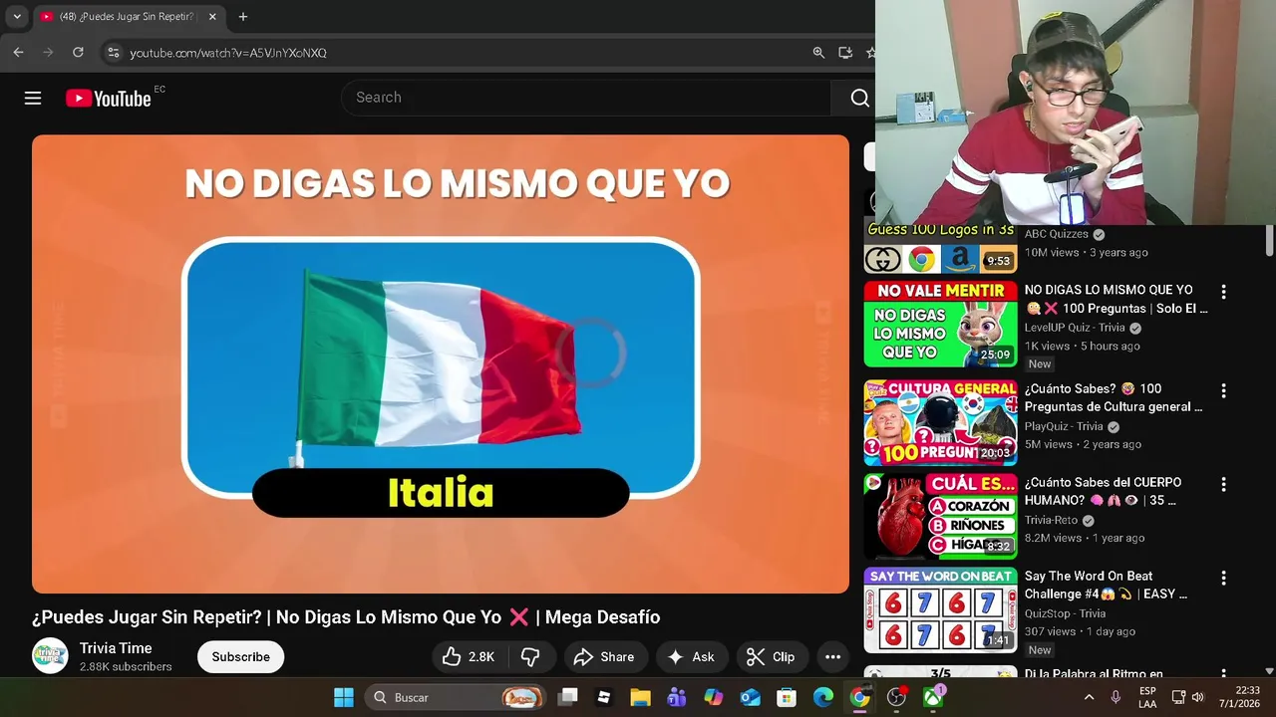
Task: Open the Cuerpo Humano quiz thumbnail
Action: (x=940, y=516)
